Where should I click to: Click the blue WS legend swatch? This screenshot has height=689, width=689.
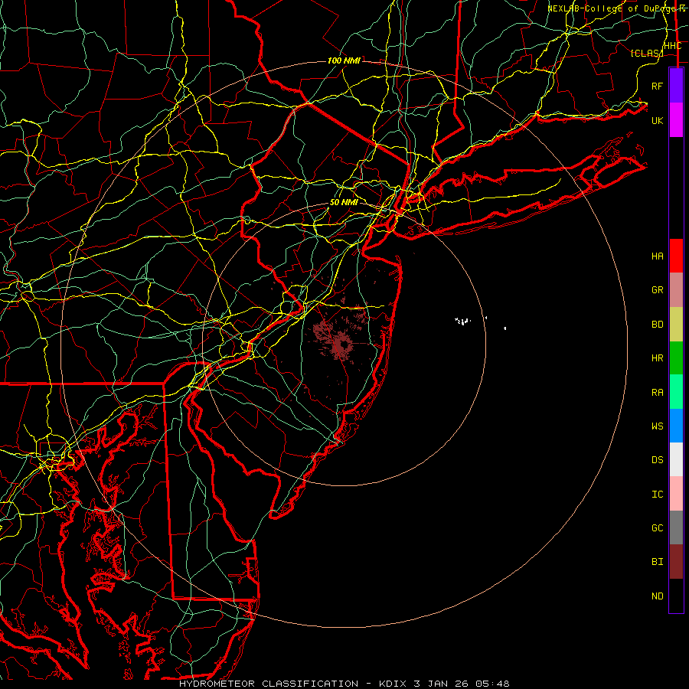point(676,426)
